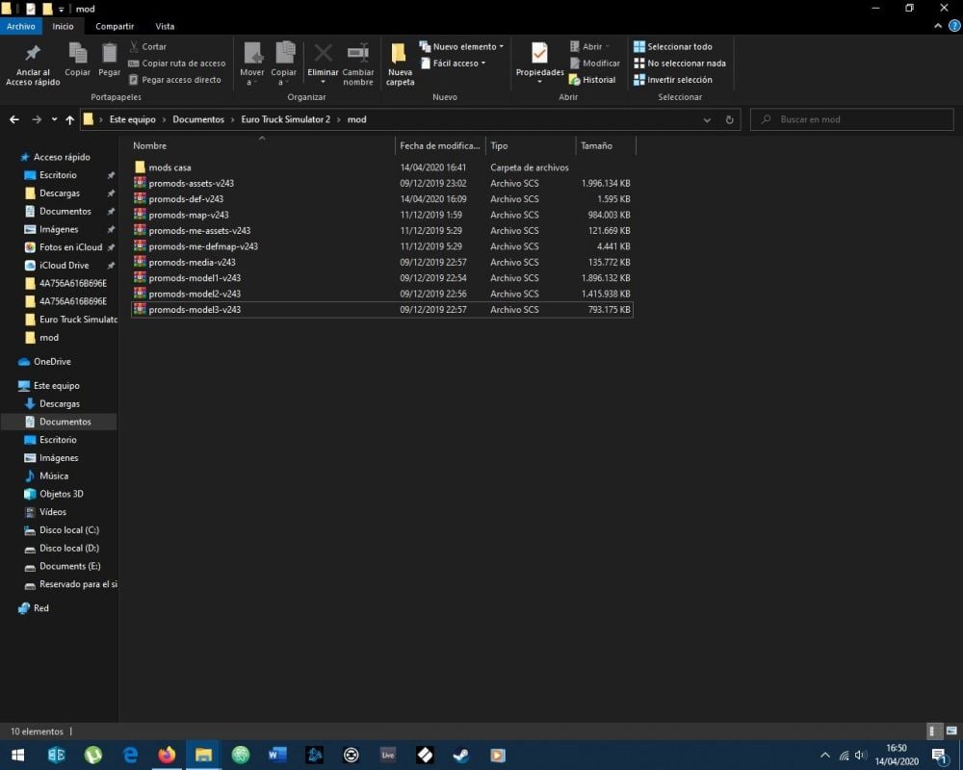
Task: Open Firefox from the taskbar
Action: tap(167, 755)
